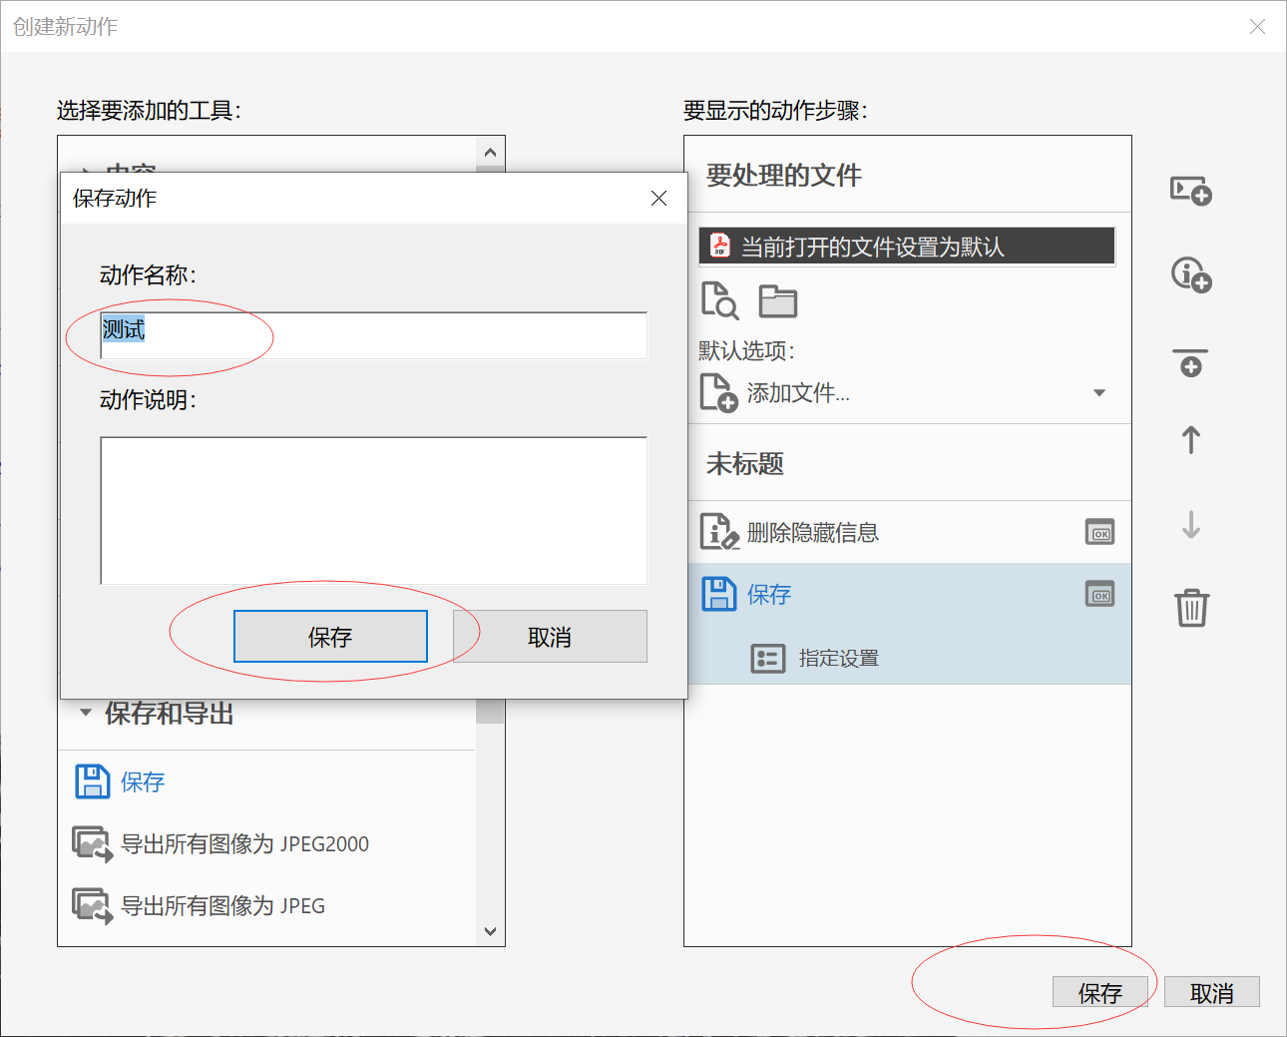Click into the 动作名称 text field

pos(373,335)
